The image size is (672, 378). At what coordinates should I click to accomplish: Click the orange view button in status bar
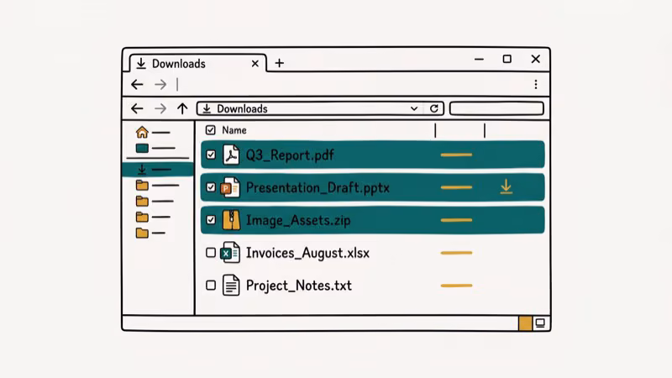click(525, 323)
